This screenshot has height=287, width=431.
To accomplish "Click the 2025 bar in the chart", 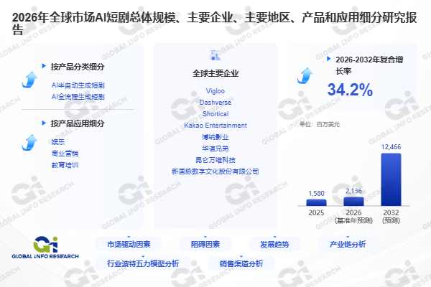I will point(316,202).
